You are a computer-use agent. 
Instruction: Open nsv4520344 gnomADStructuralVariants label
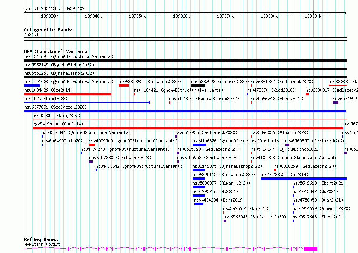pyautogui.click(x=86, y=132)
